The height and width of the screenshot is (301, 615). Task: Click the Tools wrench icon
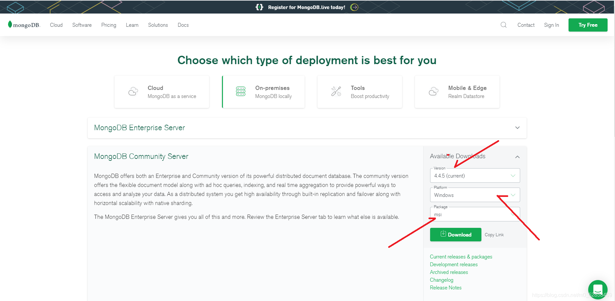click(x=336, y=92)
